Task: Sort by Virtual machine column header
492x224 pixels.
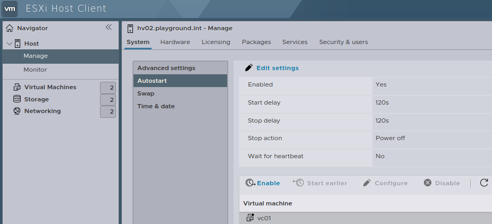Action: (x=268, y=203)
